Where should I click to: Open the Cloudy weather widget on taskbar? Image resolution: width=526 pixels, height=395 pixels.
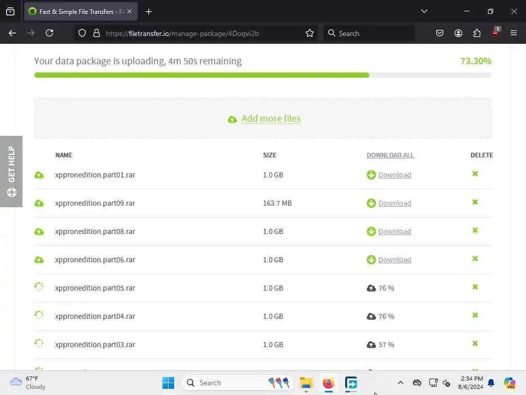tap(28, 383)
